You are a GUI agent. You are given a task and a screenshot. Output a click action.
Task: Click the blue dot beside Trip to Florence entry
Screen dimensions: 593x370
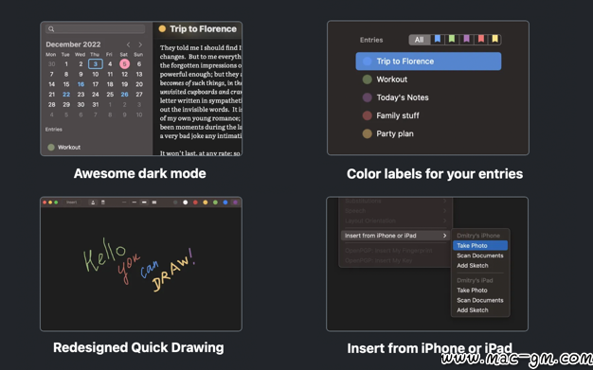click(367, 62)
